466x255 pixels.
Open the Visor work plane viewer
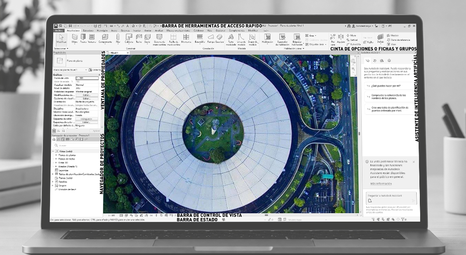391,44
